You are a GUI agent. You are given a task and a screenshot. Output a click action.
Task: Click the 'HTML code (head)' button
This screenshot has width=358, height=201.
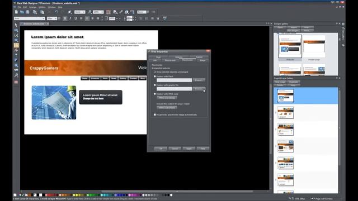click(x=167, y=107)
